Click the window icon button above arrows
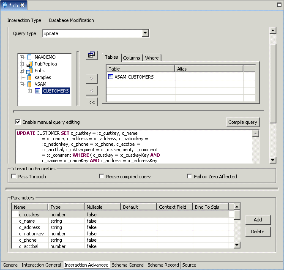 click(x=91, y=55)
